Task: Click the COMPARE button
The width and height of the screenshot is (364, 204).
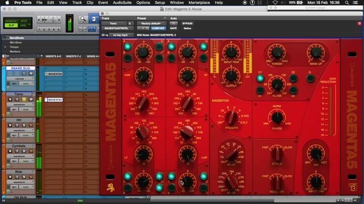Action: [158, 28]
